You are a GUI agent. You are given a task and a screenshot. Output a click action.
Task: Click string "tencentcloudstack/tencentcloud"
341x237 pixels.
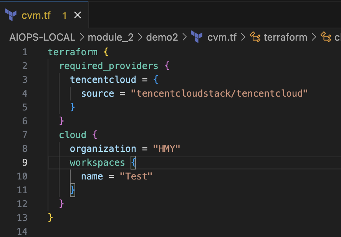click(x=219, y=94)
